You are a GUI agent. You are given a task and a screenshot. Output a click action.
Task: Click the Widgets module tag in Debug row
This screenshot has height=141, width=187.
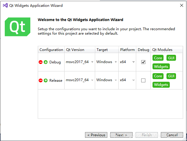(161, 67)
